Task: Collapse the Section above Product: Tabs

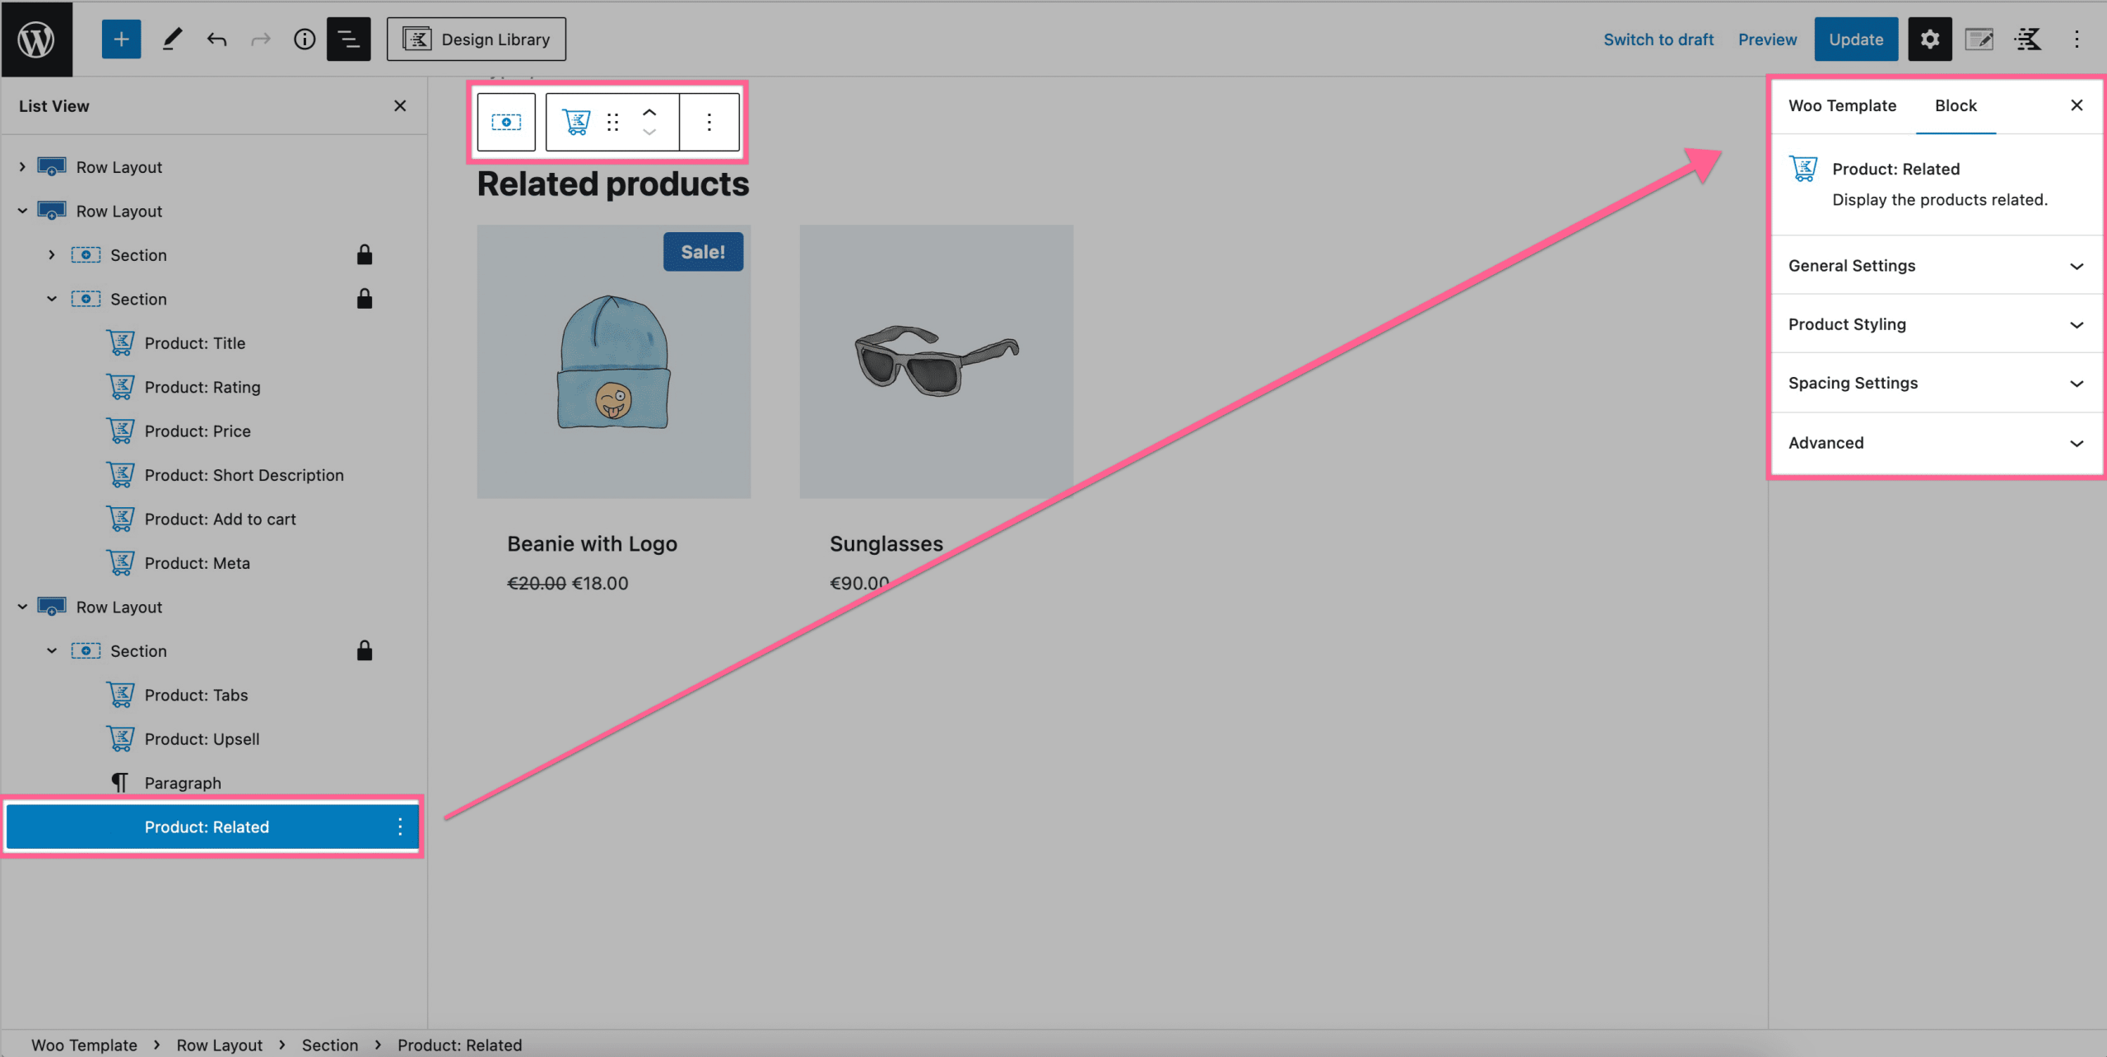Action: pos(52,651)
